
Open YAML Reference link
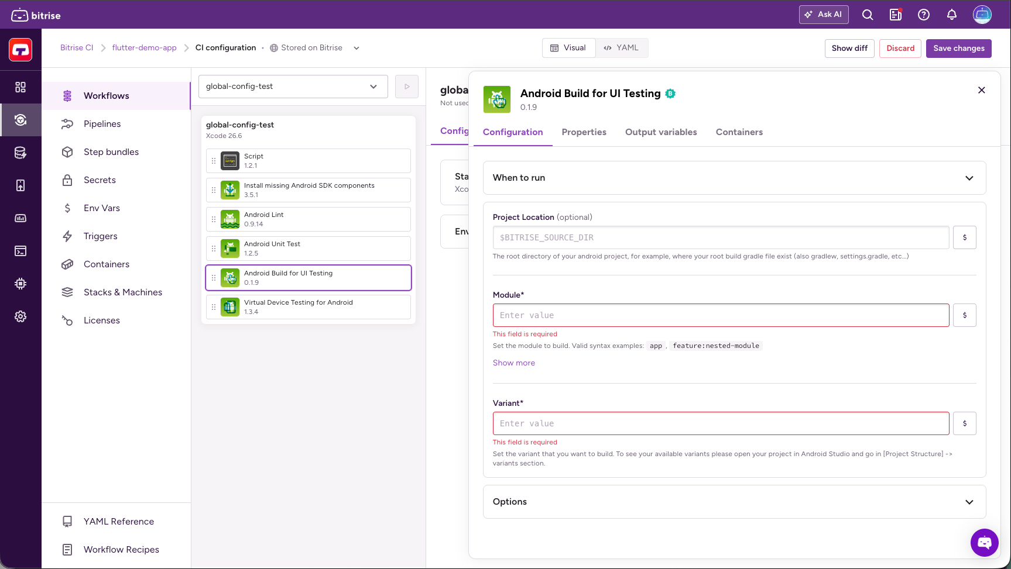pyautogui.click(x=116, y=522)
